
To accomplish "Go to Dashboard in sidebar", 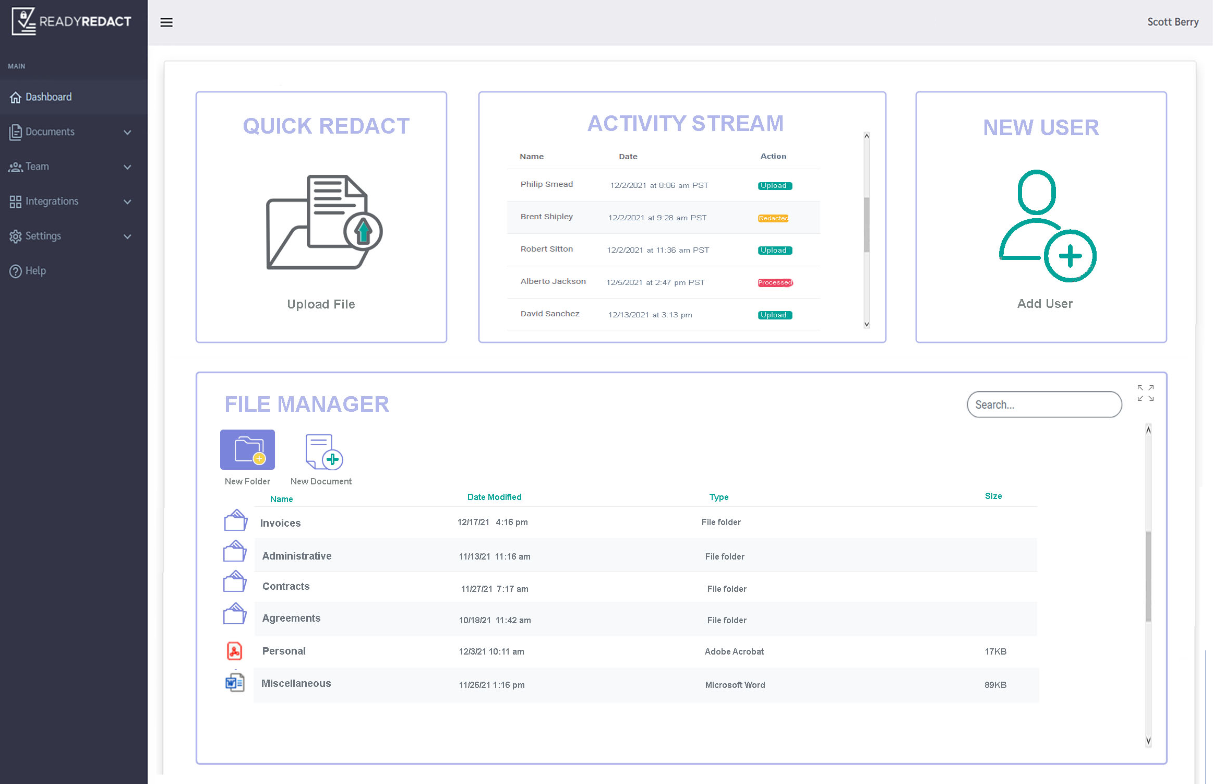I will click(x=49, y=97).
